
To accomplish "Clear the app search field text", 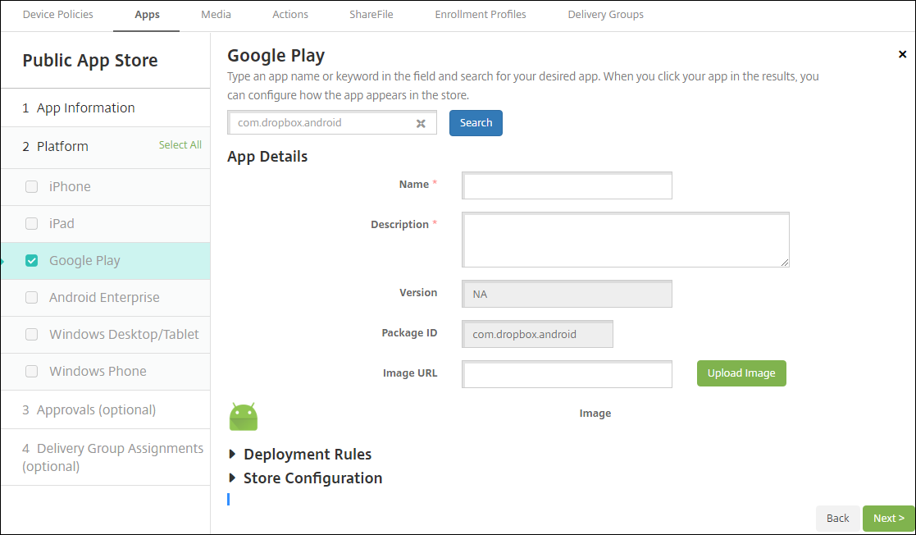I will tap(421, 123).
